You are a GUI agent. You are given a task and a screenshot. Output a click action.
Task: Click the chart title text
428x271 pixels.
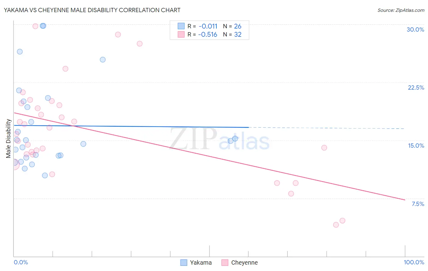click(x=92, y=10)
